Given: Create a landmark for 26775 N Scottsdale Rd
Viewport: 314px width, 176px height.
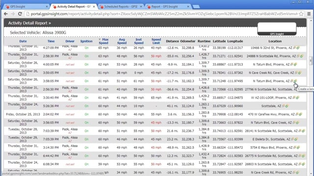Looking at the screenshot, I should 303,156.
